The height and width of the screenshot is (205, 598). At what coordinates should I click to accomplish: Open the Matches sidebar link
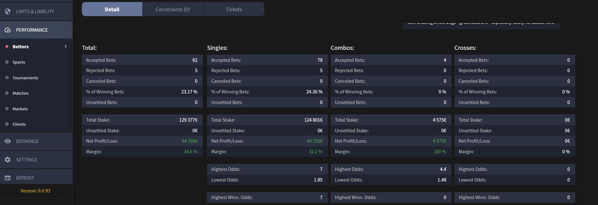(20, 93)
